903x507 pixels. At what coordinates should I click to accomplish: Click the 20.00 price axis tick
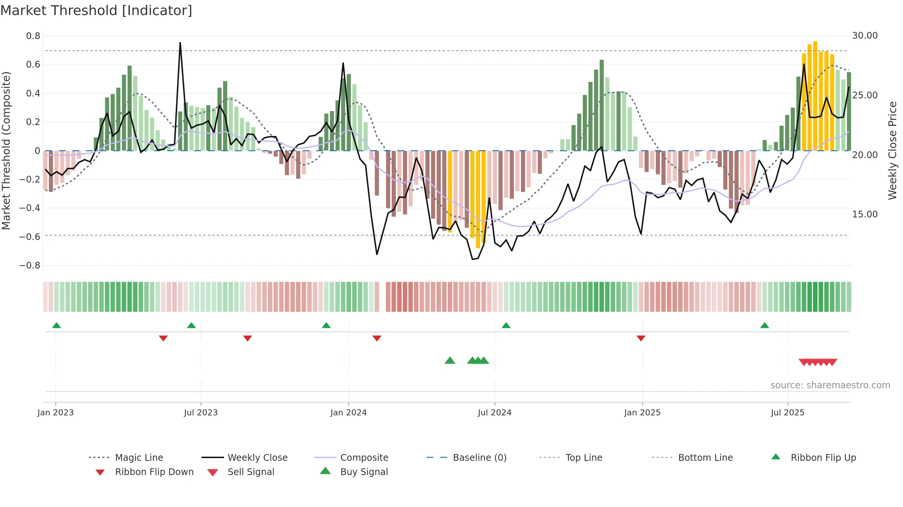point(865,155)
